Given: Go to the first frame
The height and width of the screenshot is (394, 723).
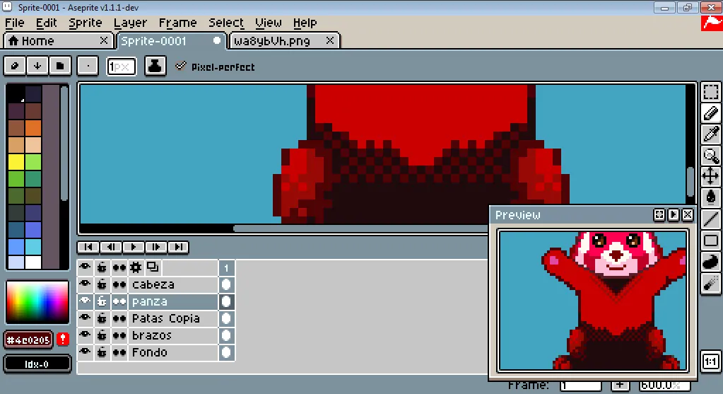Looking at the screenshot, I should (88, 248).
